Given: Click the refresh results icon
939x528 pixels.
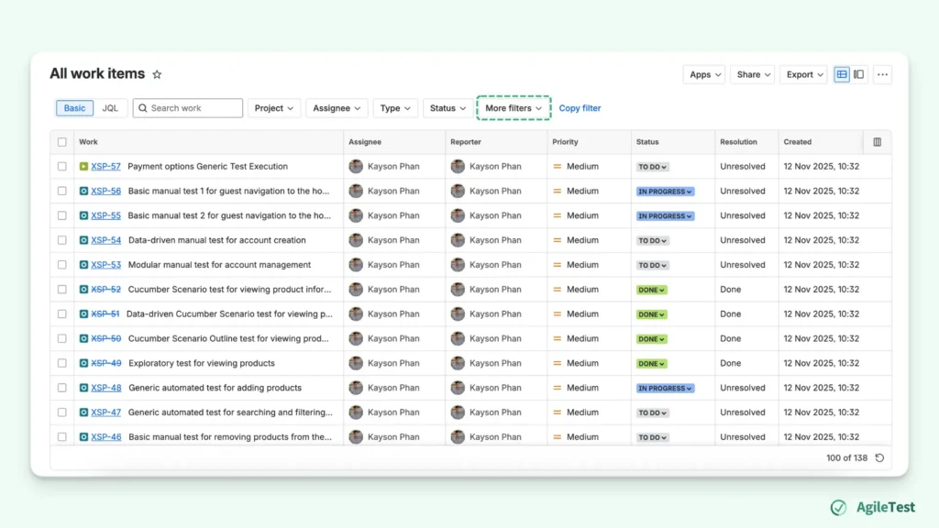Looking at the screenshot, I should (879, 458).
